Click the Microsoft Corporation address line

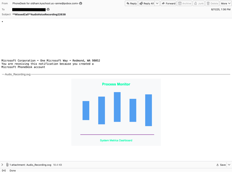51,61
